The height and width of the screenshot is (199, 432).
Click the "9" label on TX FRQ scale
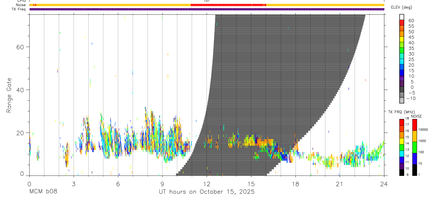(407, 174)
